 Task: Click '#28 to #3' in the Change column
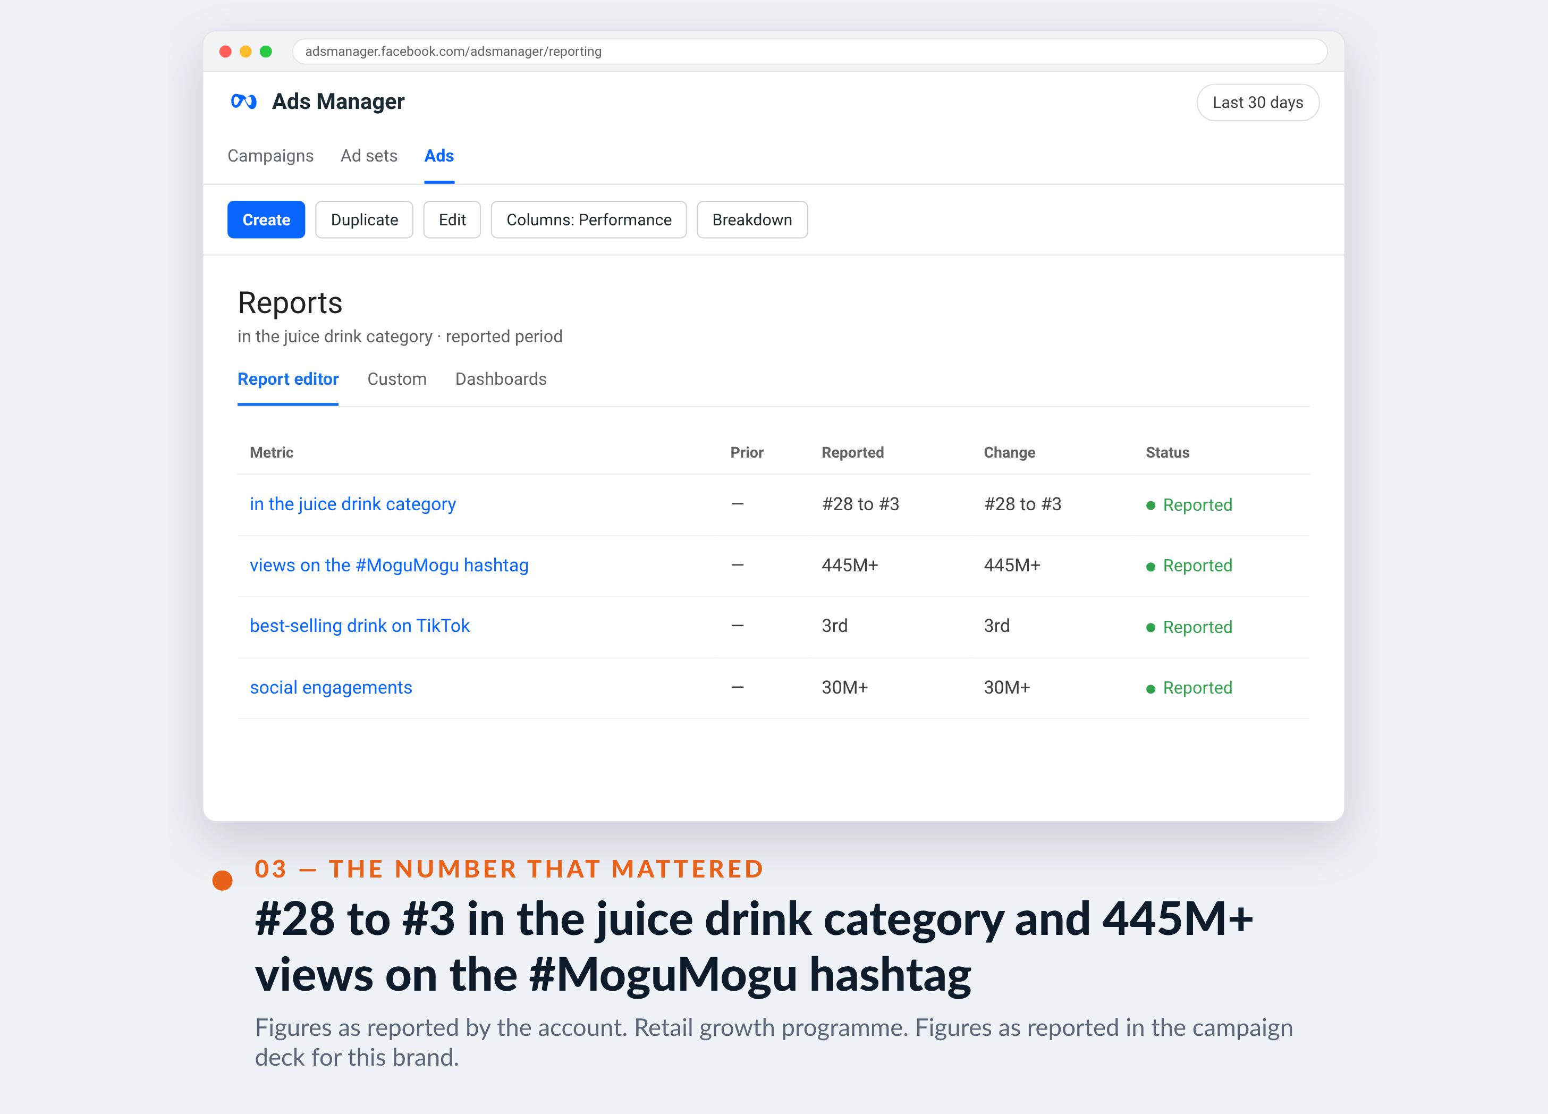click(1022, 504)
